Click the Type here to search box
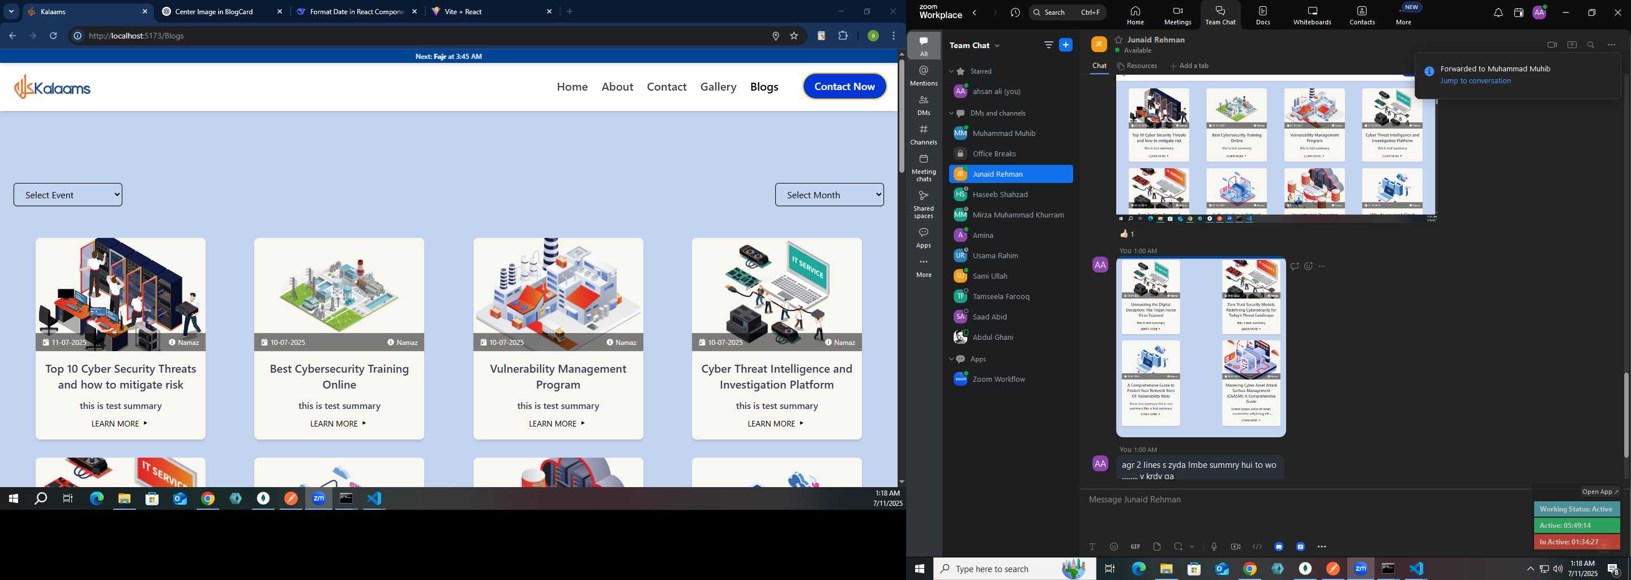Screen dimensions: 1631x580 click(x=1014, y=569)
